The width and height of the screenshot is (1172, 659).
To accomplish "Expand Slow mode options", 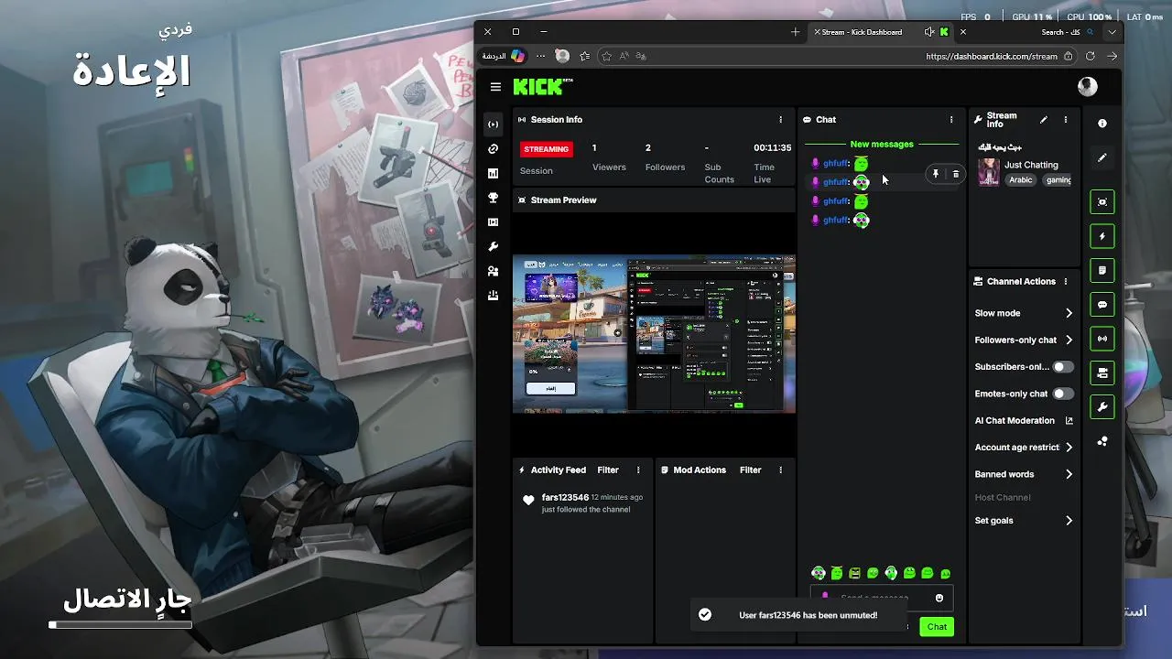I will (x=1069, y=313).
